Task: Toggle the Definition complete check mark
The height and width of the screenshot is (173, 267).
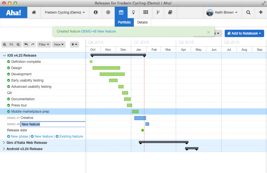Action: (x=9, y=62)
